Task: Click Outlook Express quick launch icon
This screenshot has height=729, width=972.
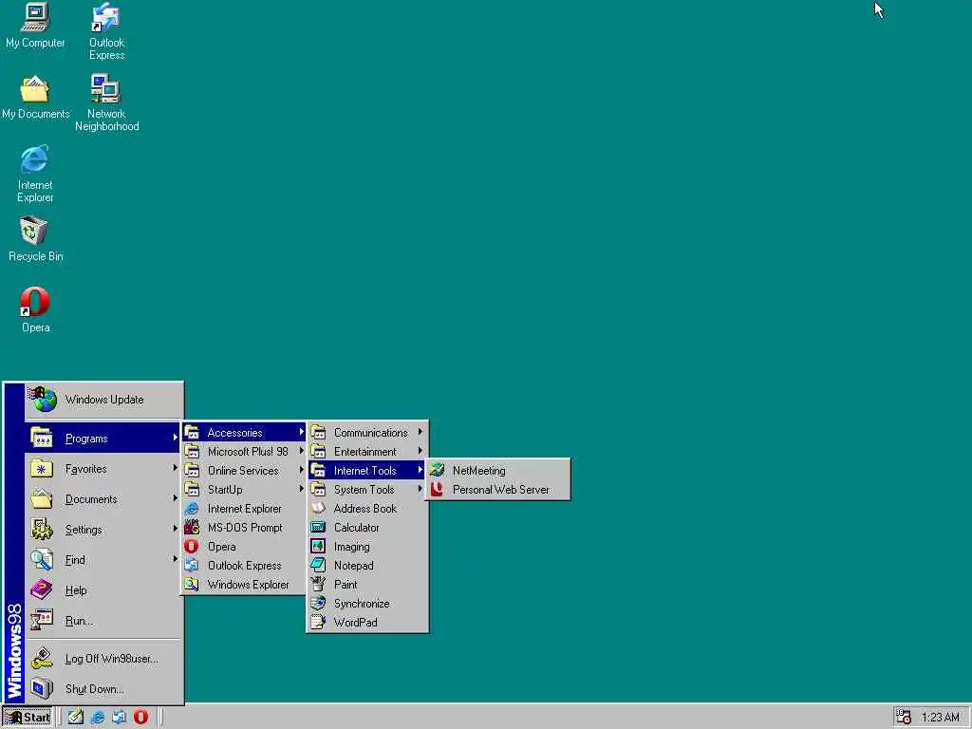Action: (119, 718)
